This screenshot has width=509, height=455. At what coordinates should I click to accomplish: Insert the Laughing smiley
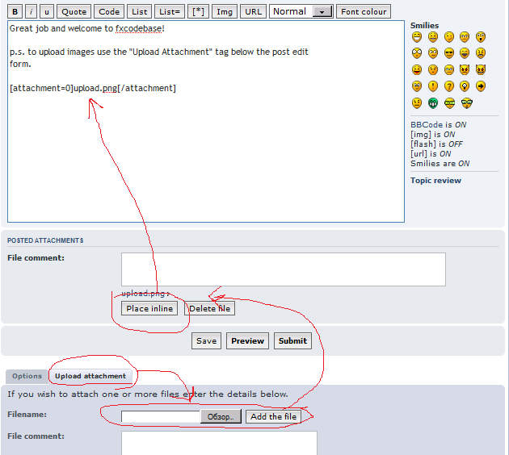pos(465,52)
